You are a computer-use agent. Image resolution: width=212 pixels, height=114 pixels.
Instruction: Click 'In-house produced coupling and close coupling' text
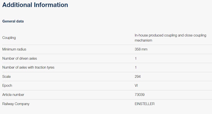(x=170, y=35)
